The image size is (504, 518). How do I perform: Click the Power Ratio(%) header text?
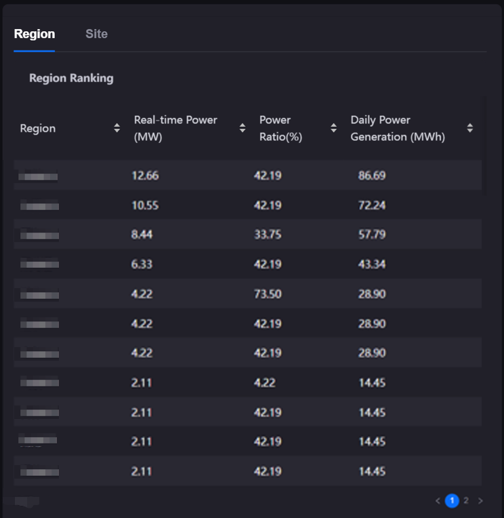tap(280, 128)
